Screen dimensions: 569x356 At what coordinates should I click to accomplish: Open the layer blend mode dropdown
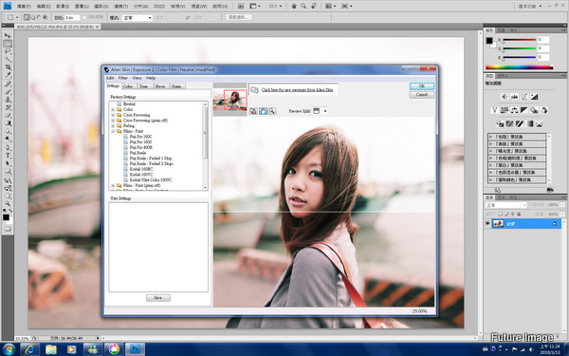click(x=505, y=205)
